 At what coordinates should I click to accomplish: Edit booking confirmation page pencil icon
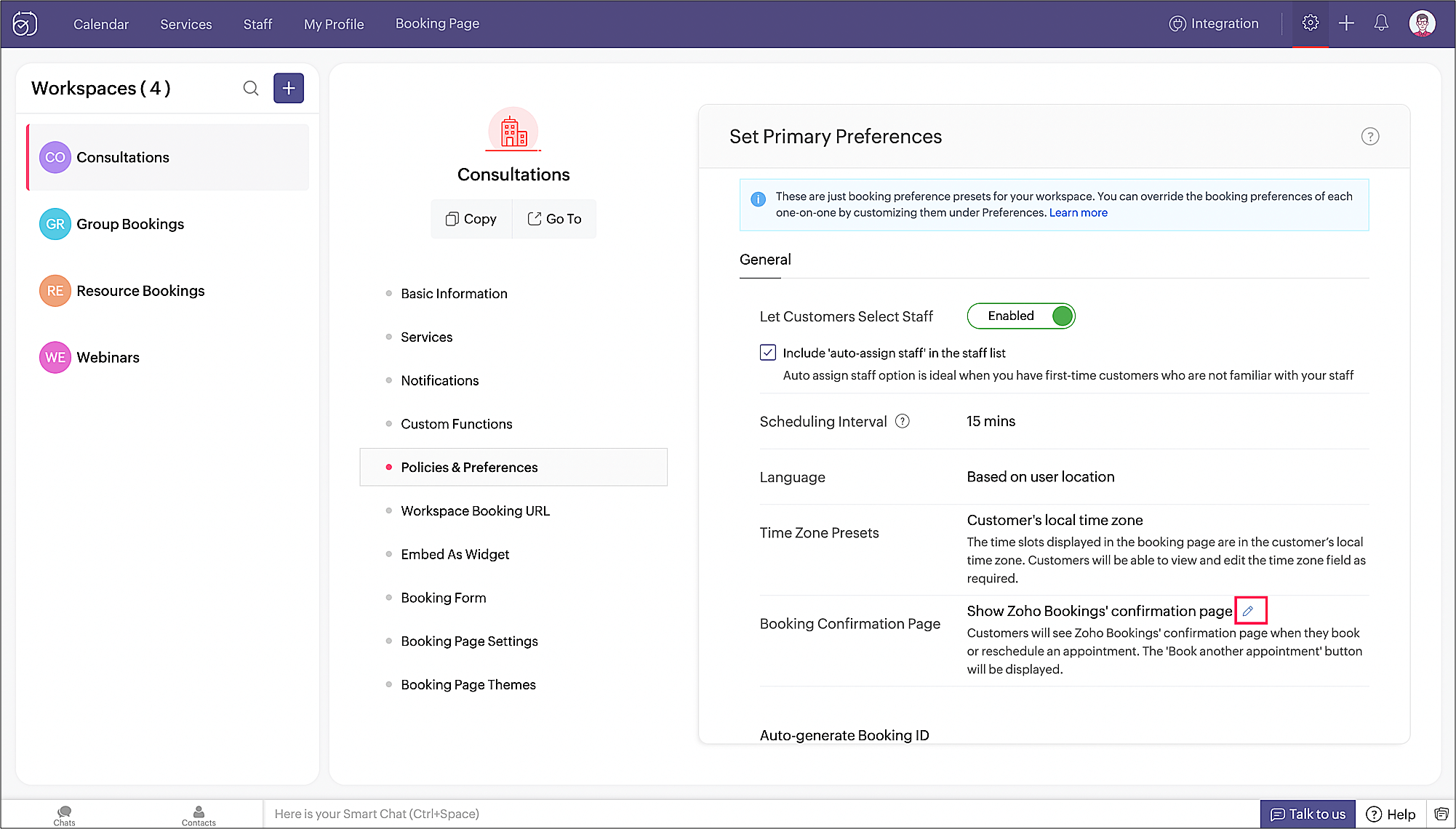[1249, 611]
